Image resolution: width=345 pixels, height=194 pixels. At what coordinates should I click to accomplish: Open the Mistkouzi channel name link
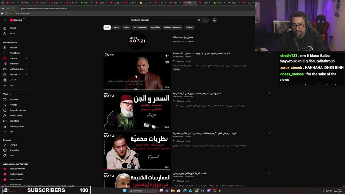point(183,37)
